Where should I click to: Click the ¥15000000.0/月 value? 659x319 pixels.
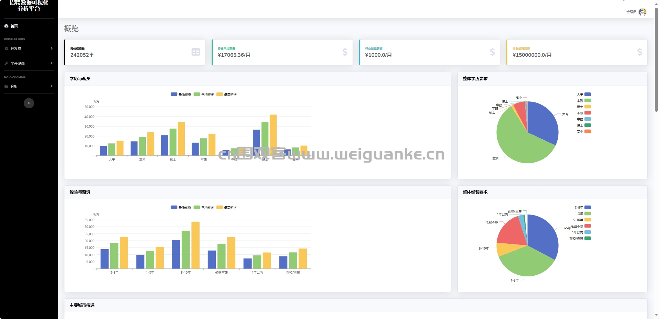(x=532, y=55)
